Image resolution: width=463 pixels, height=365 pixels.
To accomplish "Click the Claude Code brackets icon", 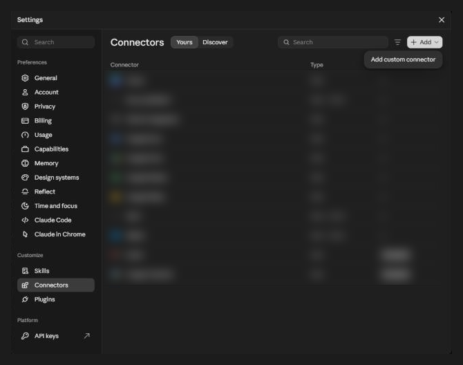I will tap(25, 220).
